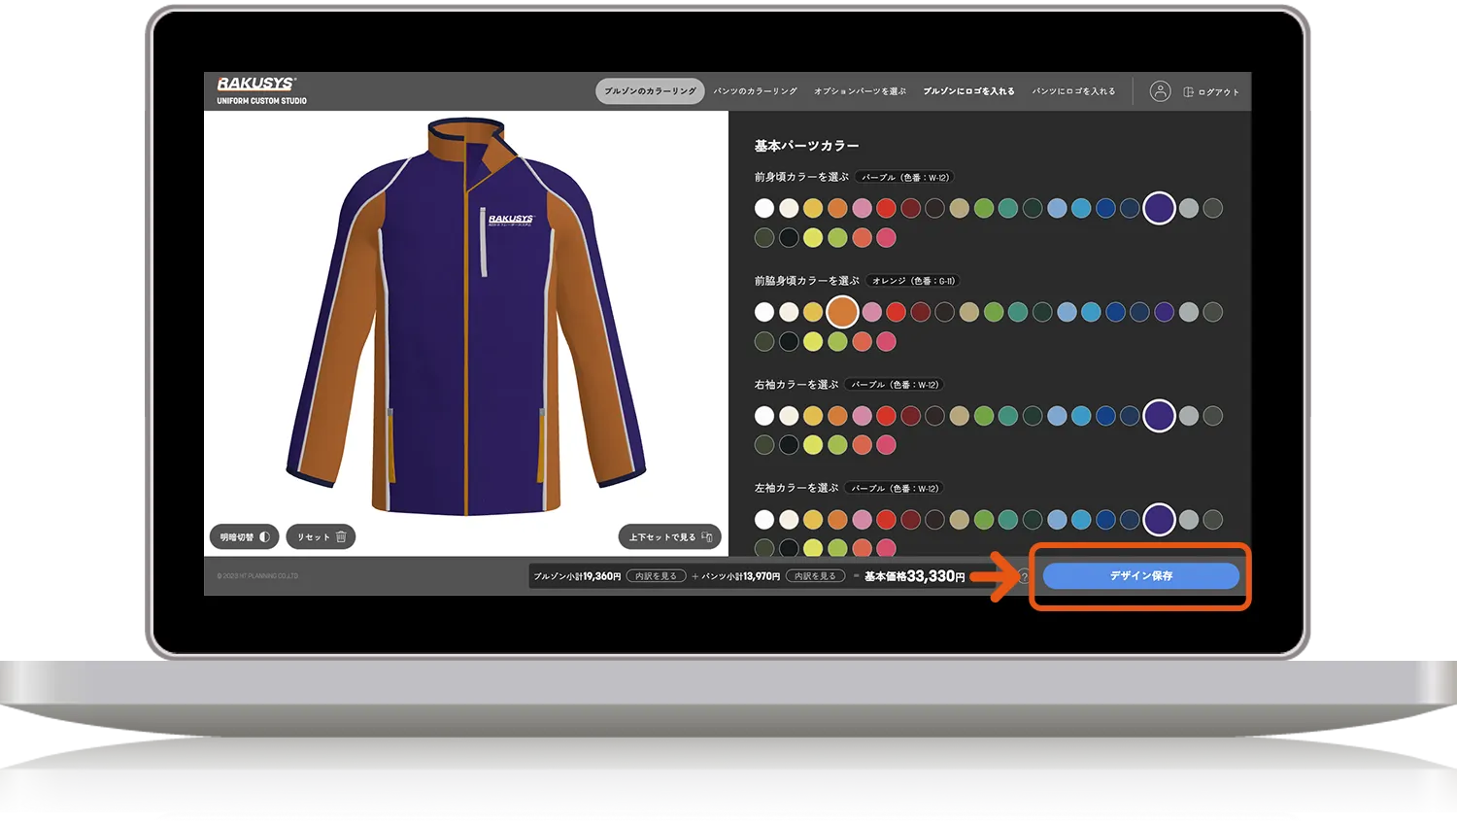The width and height of the screenshot is (1457, 826).
Task: Select the purple swatch for 右袖カラー
Action: click(x=1159, y=416)
